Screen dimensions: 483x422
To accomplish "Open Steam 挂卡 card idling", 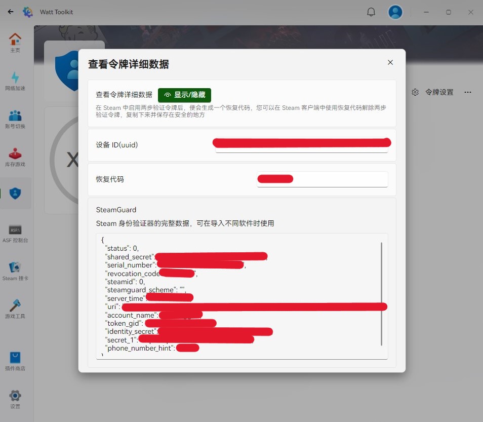I will click(x=15, y=271).
